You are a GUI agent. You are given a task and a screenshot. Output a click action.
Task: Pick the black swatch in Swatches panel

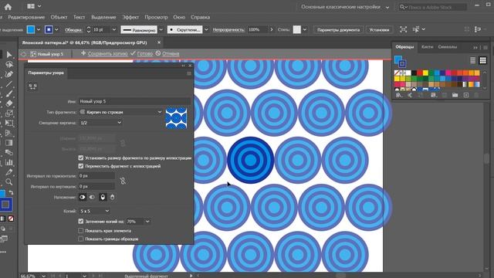414,73
